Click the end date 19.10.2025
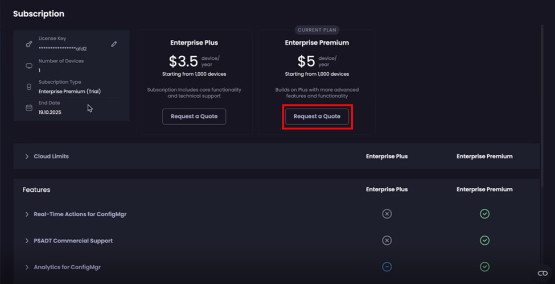Image resolution: width=555 pixels, height=284 pixels. tap(50, 112)
